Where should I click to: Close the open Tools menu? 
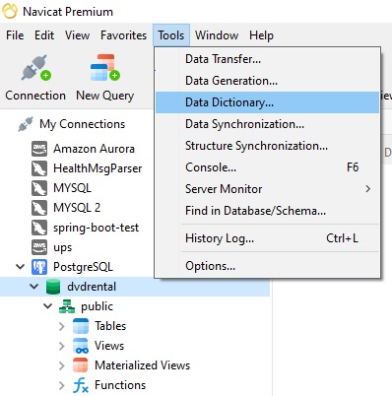(x=171, y=35)
